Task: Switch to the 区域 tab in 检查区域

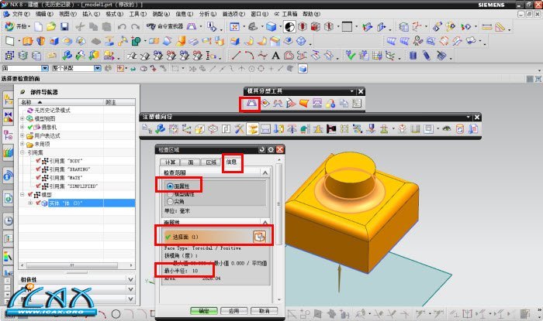Action: tap(211, 162)
